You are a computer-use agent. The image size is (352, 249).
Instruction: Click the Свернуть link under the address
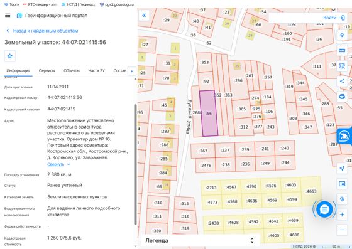pyautogui.click(x=56, y=164)
